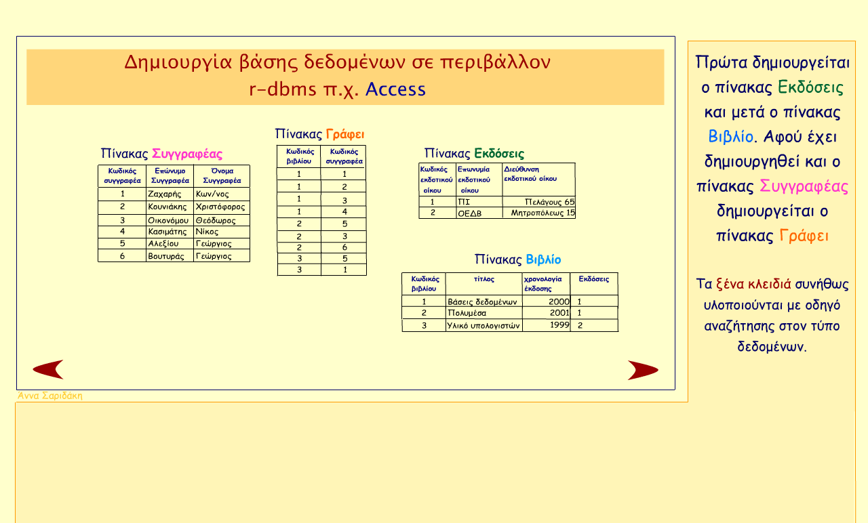Select the Κασιμάτης surname cell
The image size is (868, 523).
coord(167,231)
